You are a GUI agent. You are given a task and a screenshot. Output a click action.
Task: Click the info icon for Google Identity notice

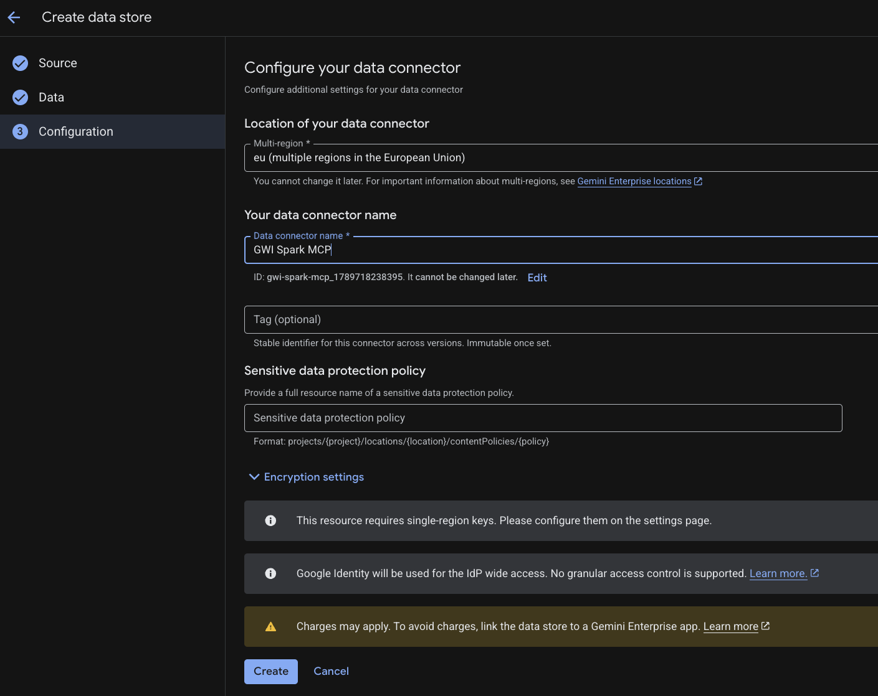(x=270, y=573)
